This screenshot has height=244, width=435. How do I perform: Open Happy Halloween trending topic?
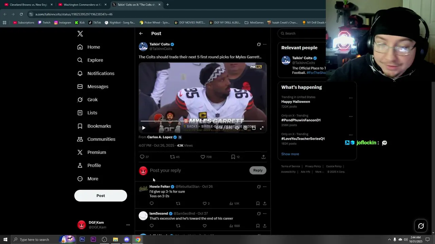point(296,102)
